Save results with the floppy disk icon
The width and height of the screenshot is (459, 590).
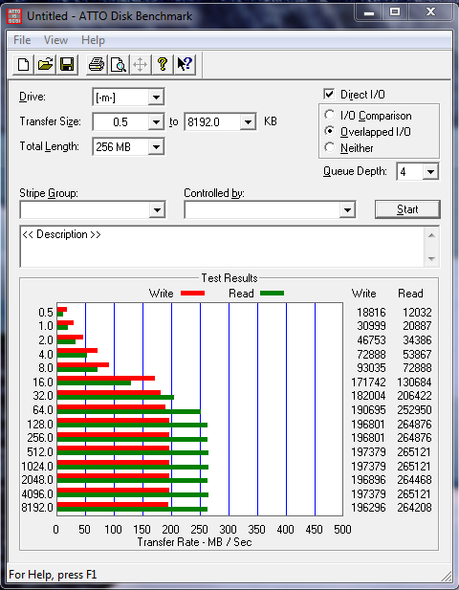click(x=67, y=65)
